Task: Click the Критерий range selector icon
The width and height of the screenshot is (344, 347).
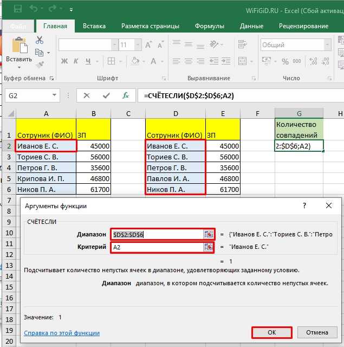Action: click(x=209, y=247)
